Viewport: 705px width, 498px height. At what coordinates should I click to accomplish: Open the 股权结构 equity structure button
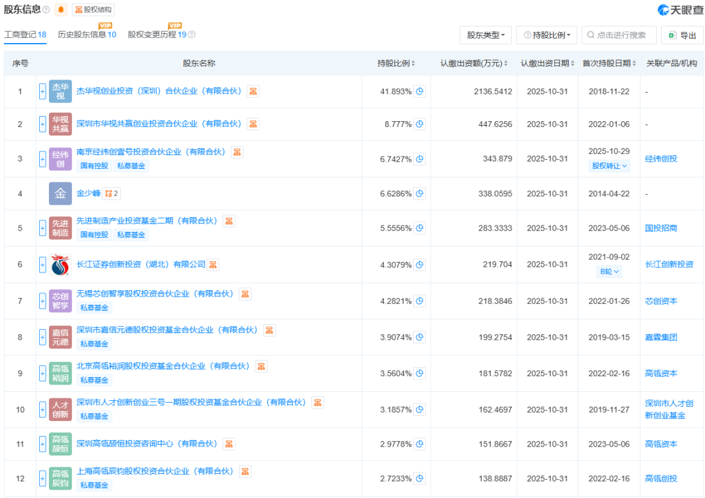[93, 9]
